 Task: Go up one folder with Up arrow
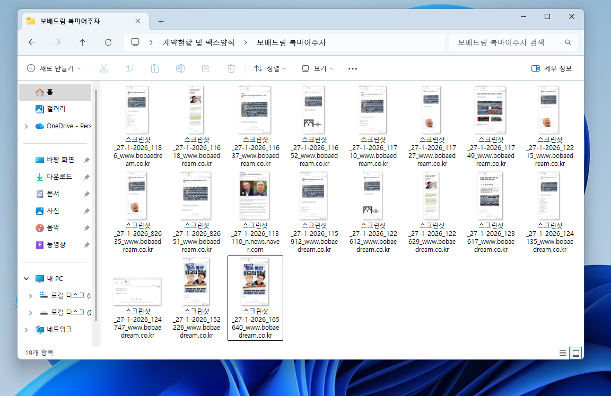coord(82,42)
